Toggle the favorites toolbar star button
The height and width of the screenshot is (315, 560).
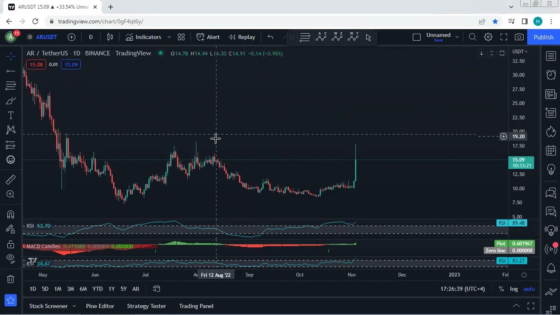(x=11, y=301)
